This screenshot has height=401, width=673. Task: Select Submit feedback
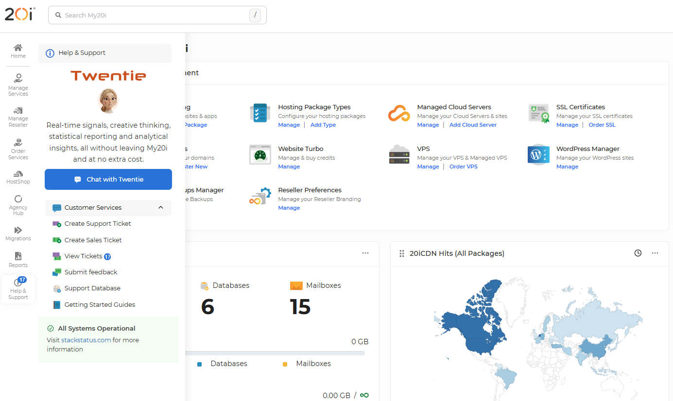tap(91, 272)
